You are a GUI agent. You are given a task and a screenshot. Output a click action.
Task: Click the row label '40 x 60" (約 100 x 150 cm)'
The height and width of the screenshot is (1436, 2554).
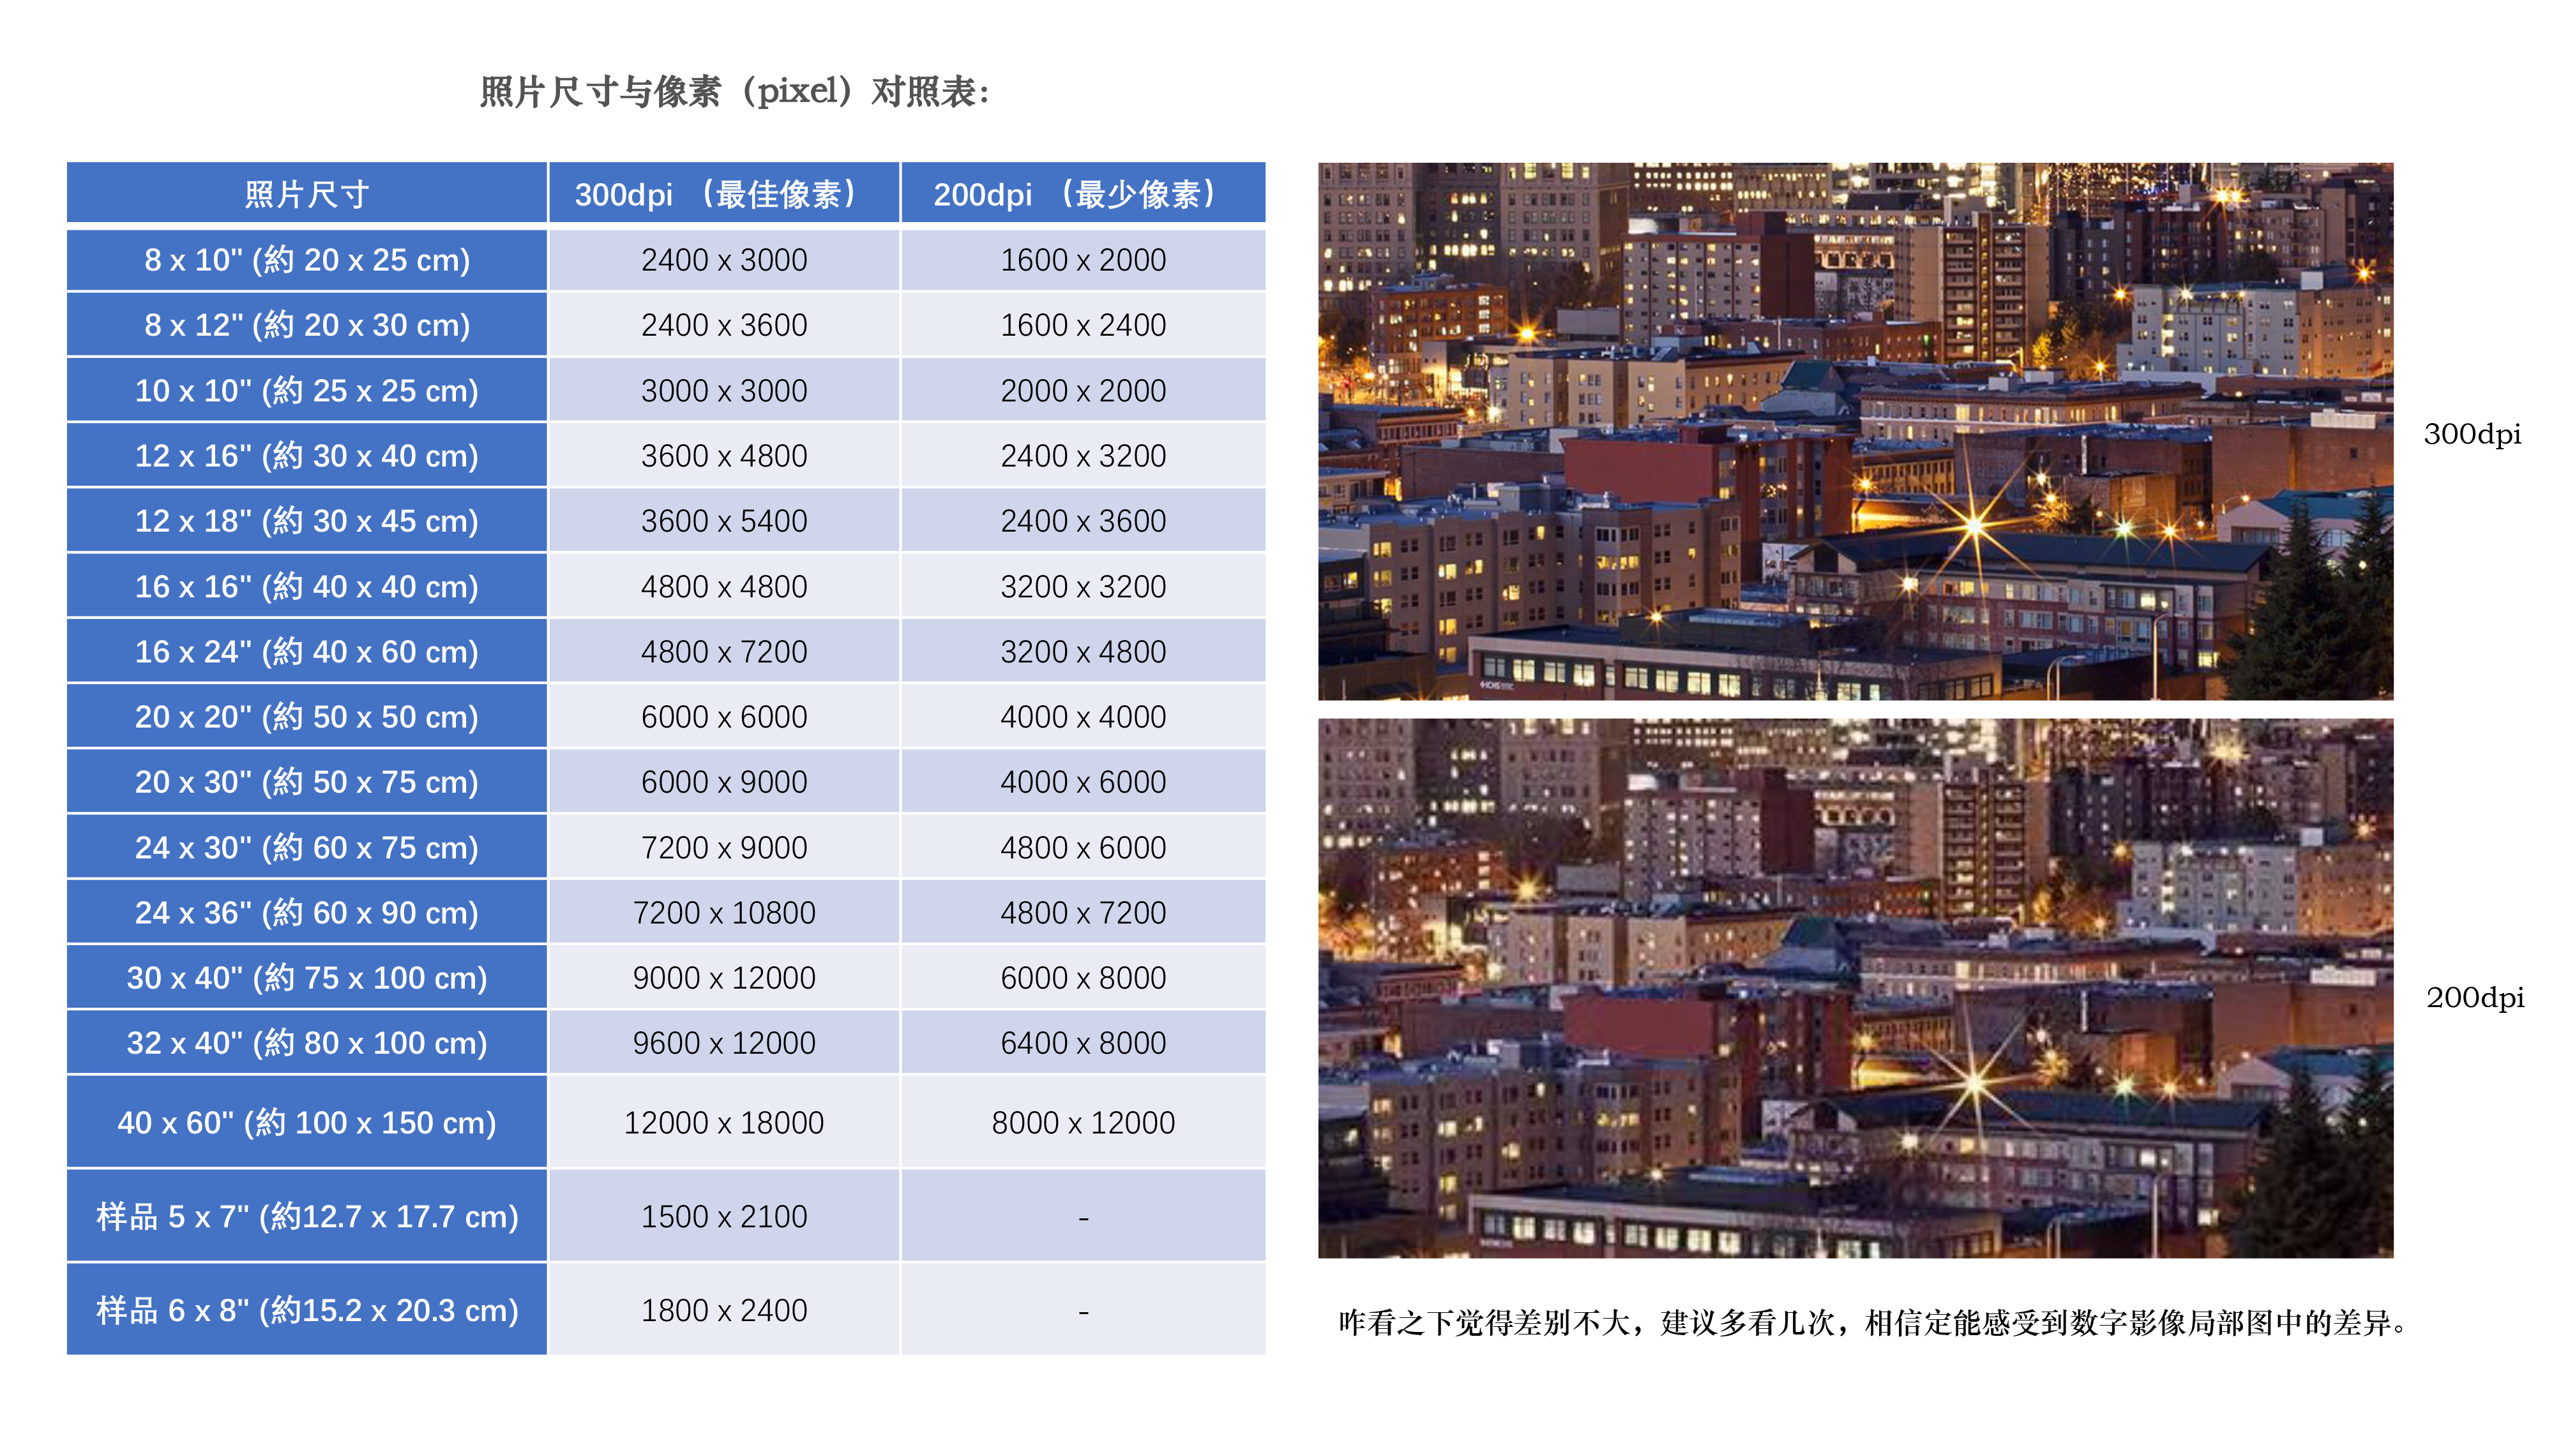coord(306,1123)
